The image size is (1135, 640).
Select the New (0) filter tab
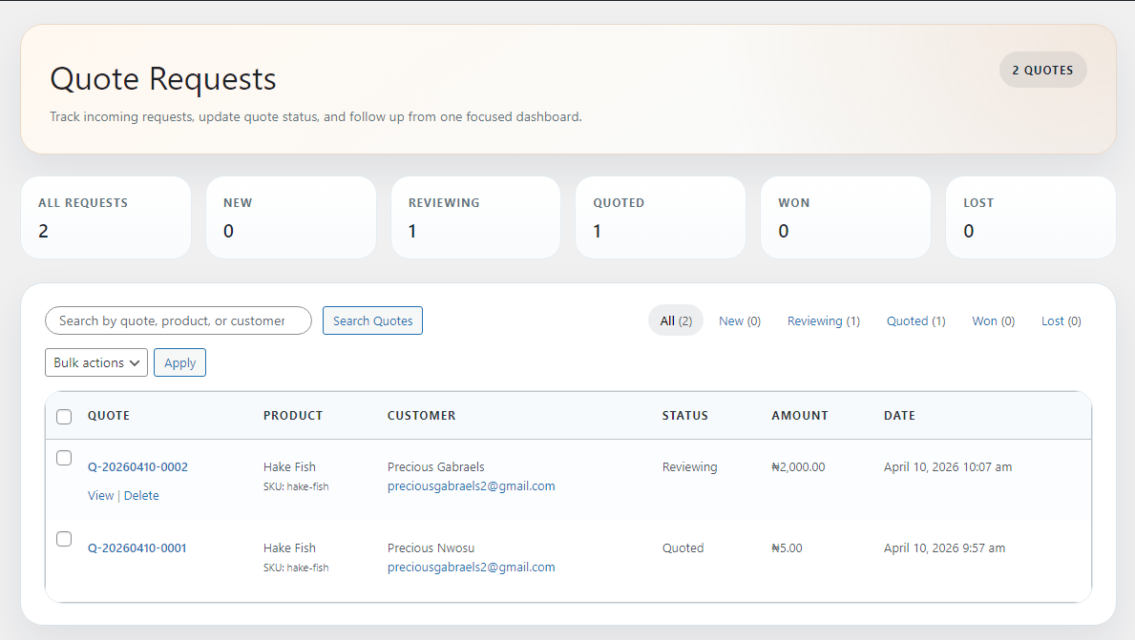739,320
